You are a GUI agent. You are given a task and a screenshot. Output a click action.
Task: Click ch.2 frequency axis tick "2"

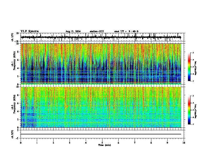click(x=18, y=119)
